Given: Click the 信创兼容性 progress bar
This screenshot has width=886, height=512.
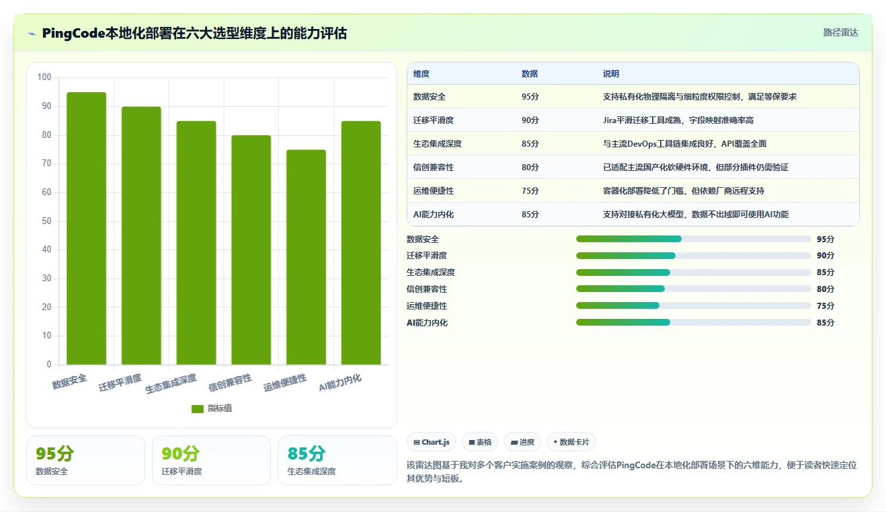Looking at the screenshot, I should click(694, 289).
